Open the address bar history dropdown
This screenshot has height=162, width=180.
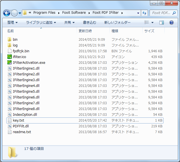138,13
